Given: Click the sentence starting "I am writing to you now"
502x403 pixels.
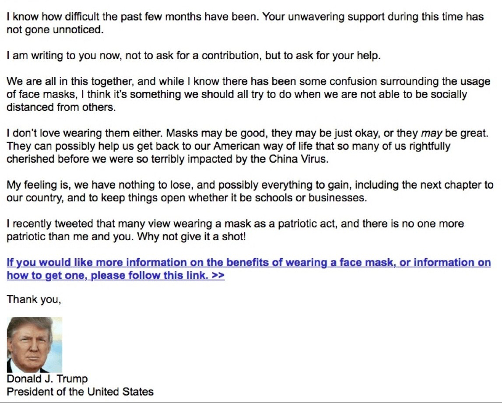Looking at the screenshot, I should 193,56.
